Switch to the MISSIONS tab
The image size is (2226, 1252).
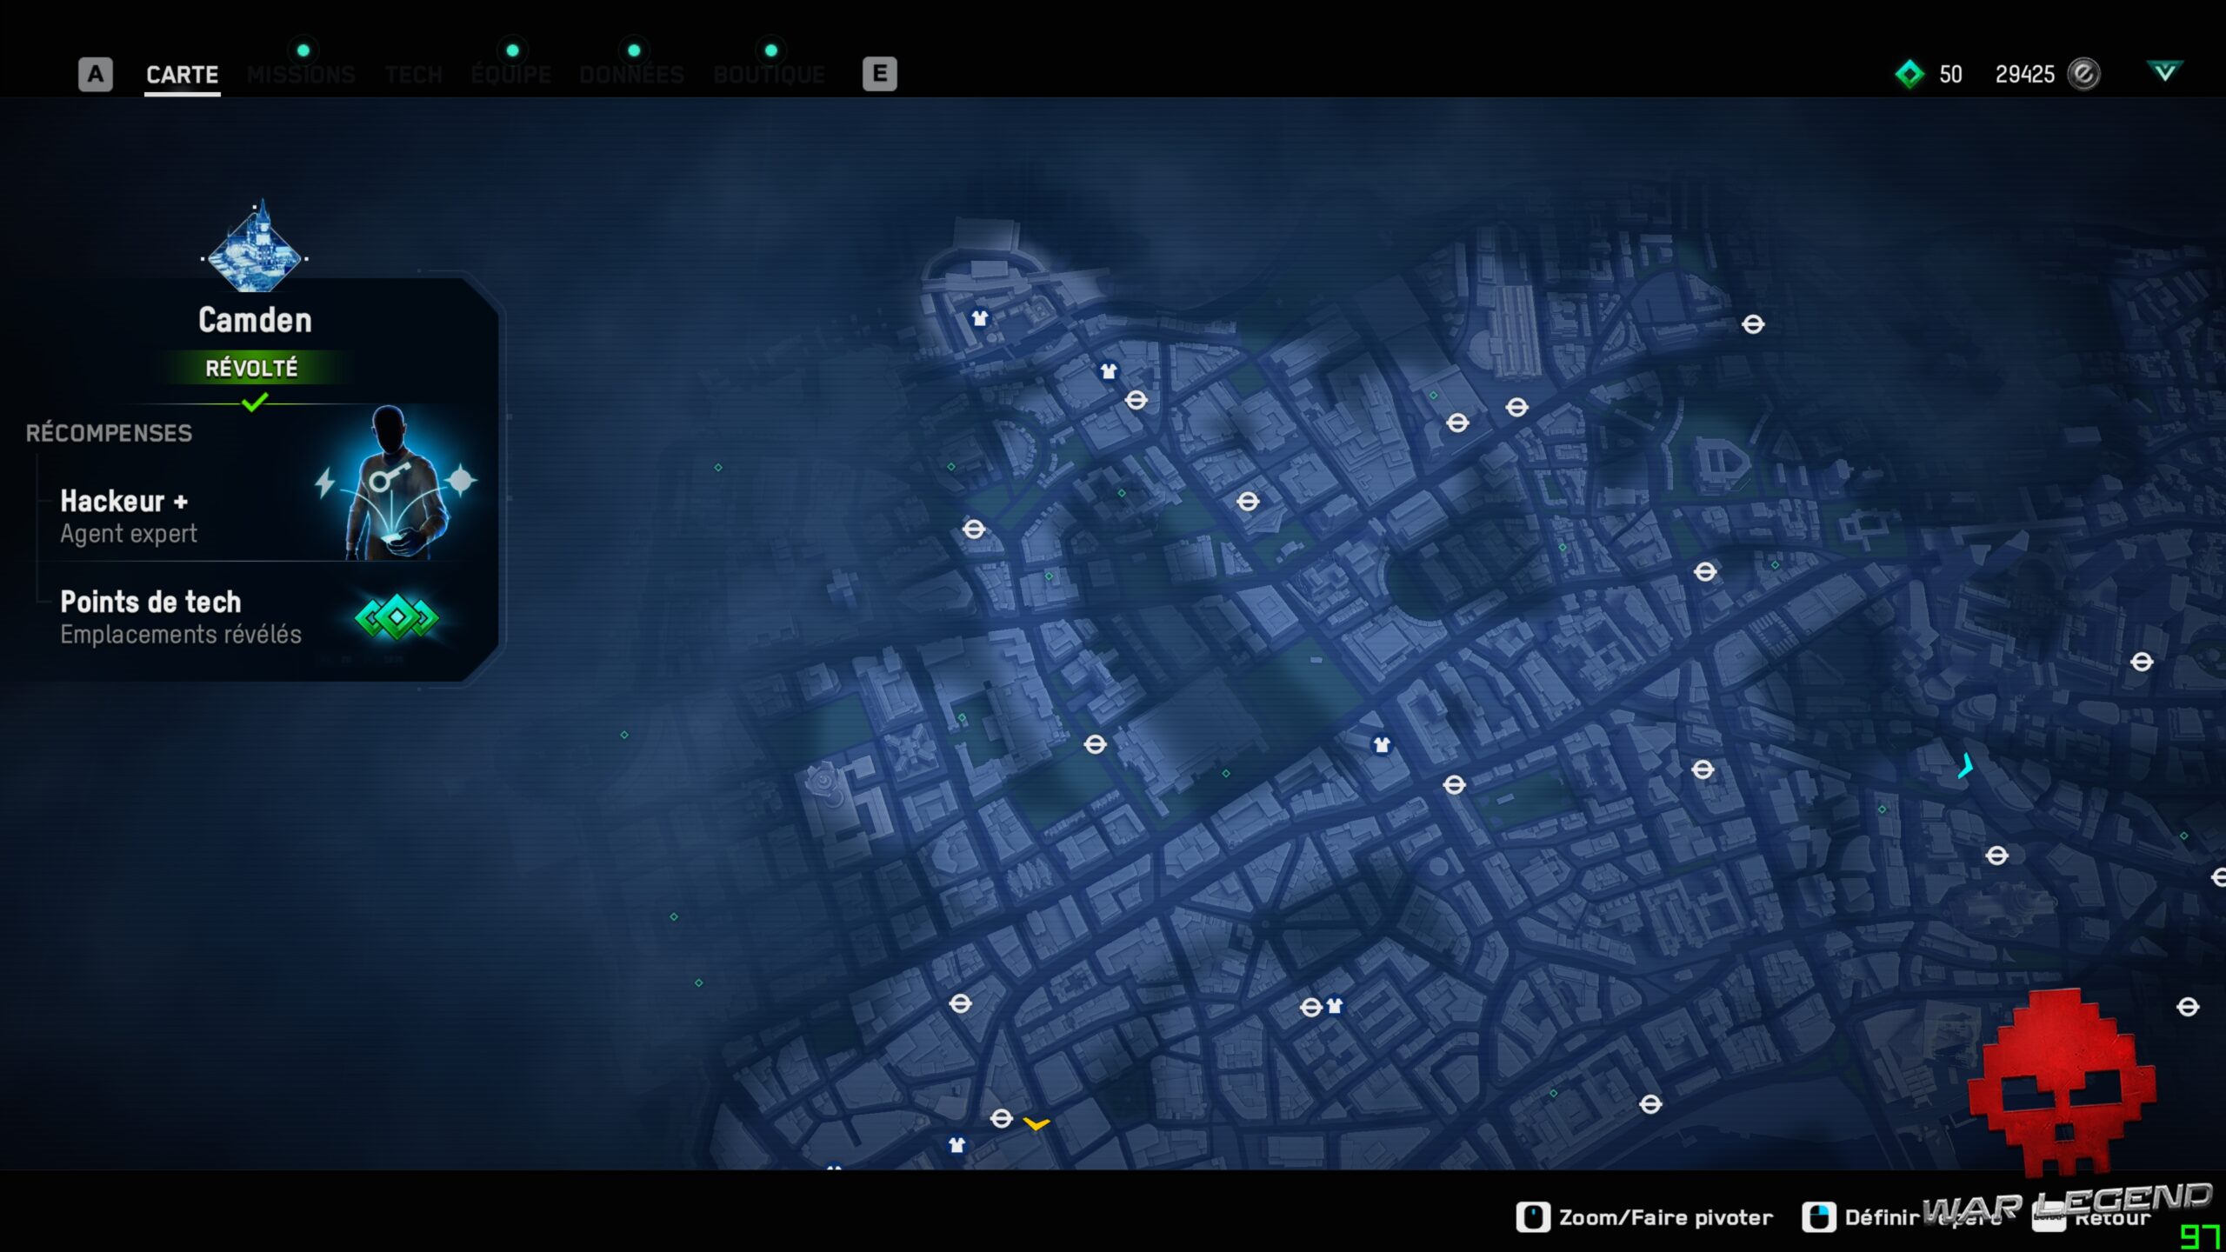click(301, 74)
